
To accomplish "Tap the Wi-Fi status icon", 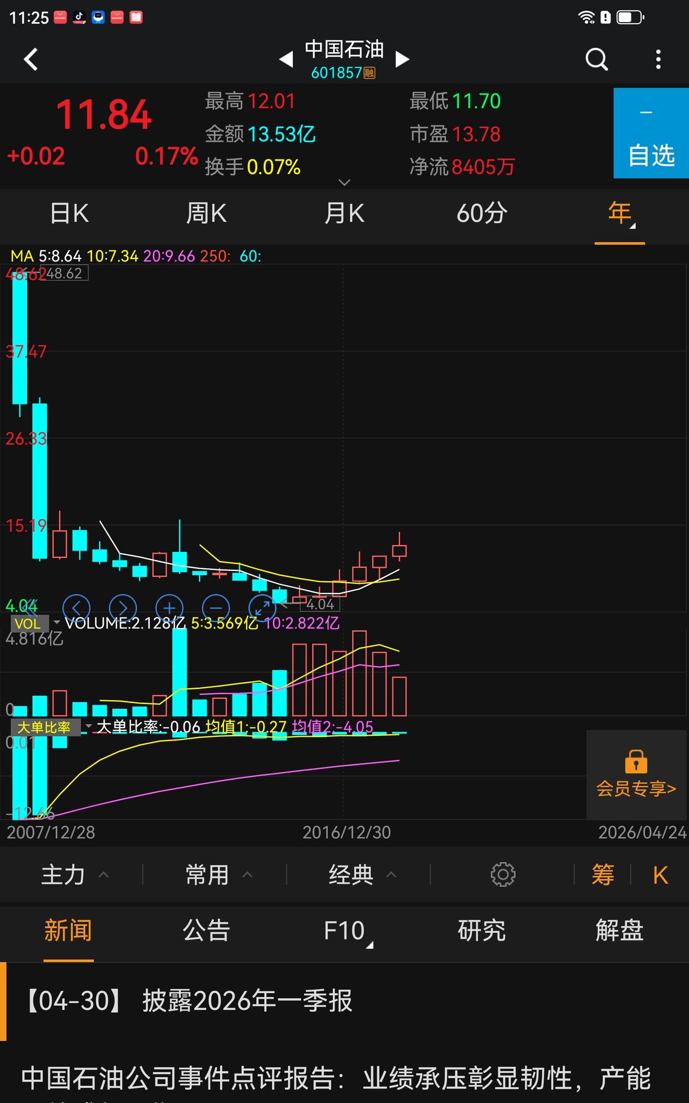I will (586, 17).
